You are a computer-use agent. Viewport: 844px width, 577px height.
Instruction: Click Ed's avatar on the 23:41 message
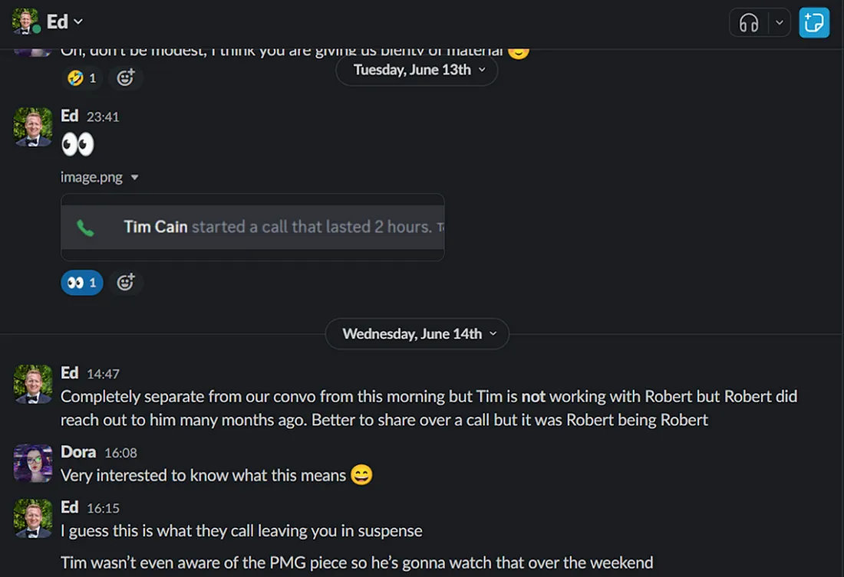33,126
